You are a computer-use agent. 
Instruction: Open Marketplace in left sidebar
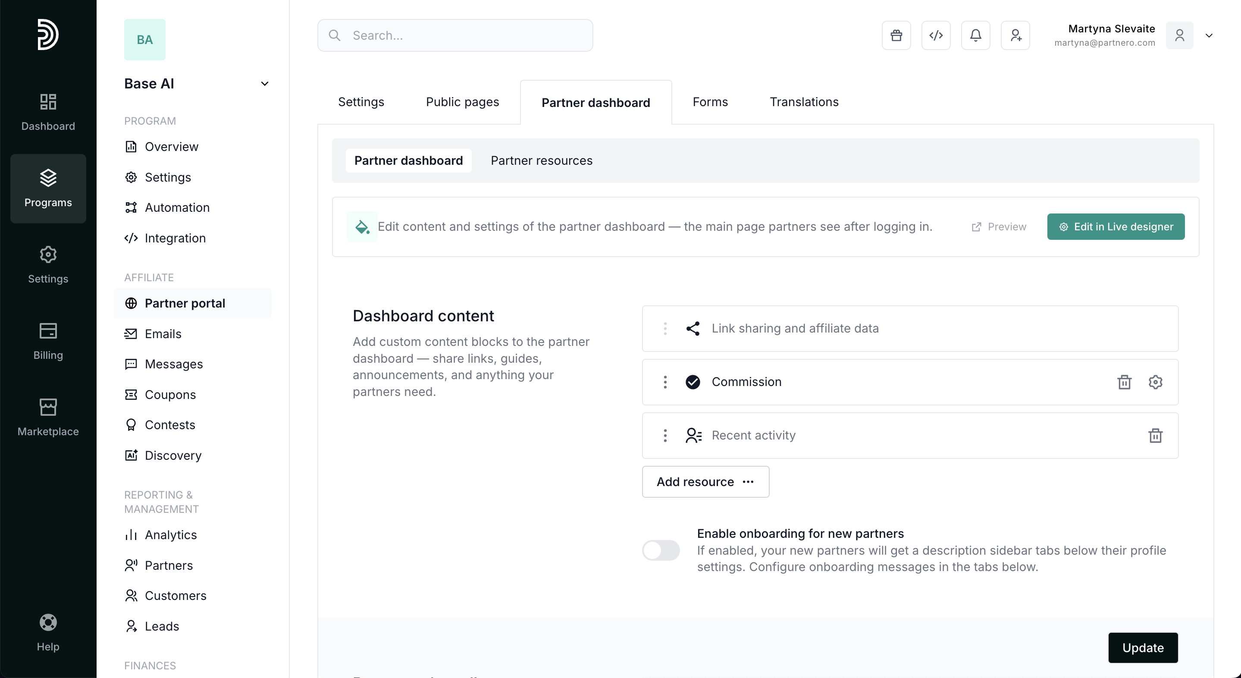[48, 417]
